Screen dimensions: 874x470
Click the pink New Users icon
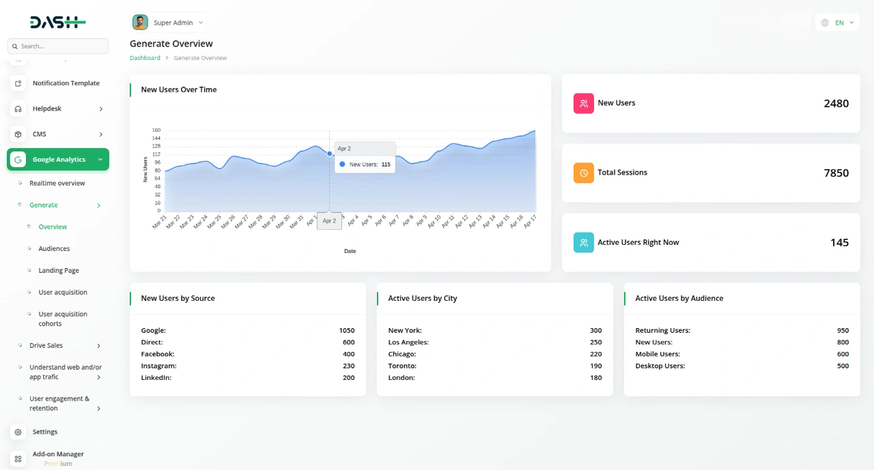click(x=583, y=102)
